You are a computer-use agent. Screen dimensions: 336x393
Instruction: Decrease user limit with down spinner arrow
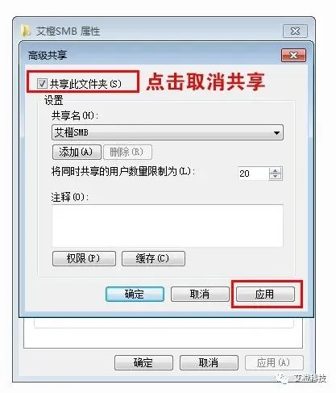tap(275, 177)
